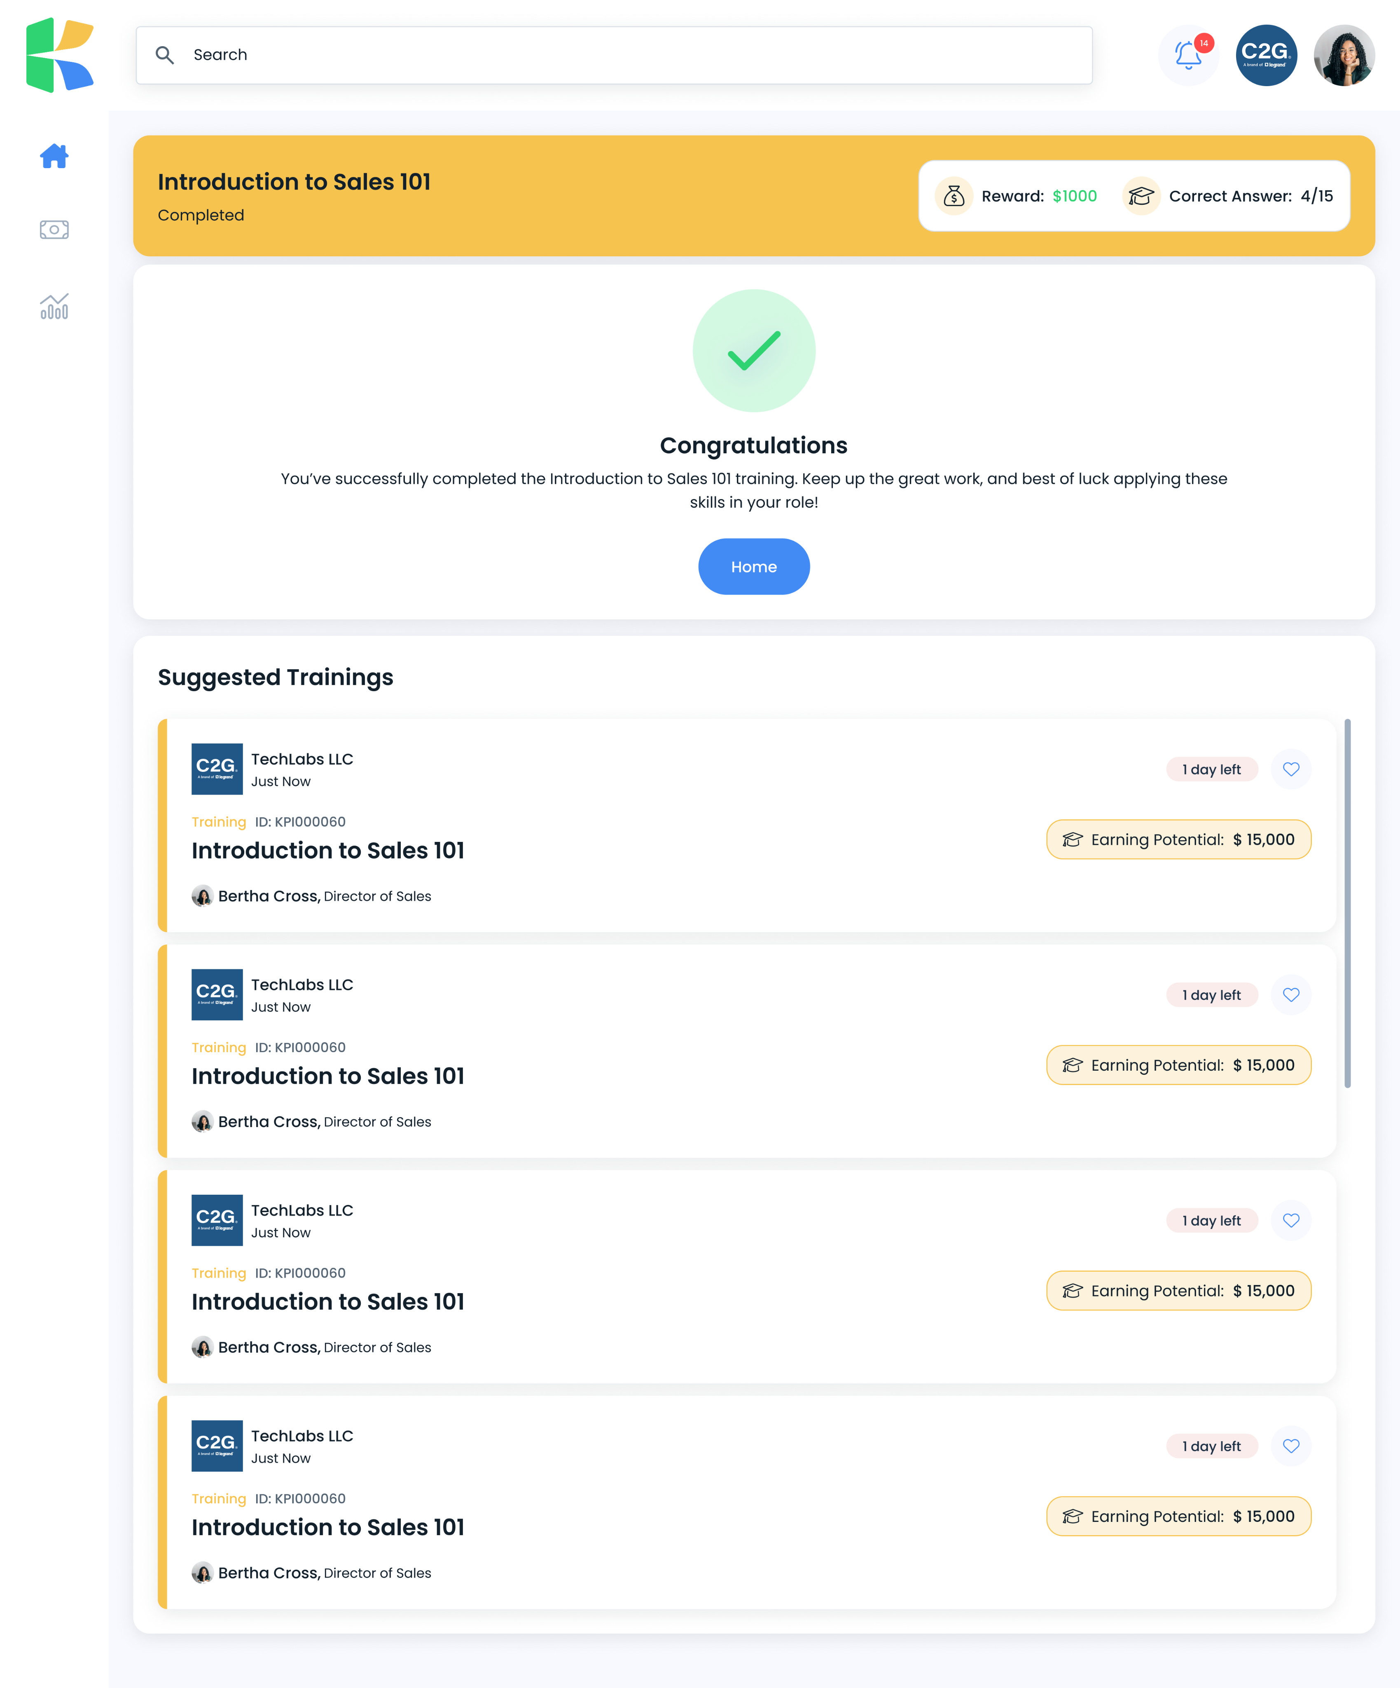The width and height of the screenshot is (1400, 1688).
Task: Click C2G logo on fourth training card
Action: point(217,1446)
